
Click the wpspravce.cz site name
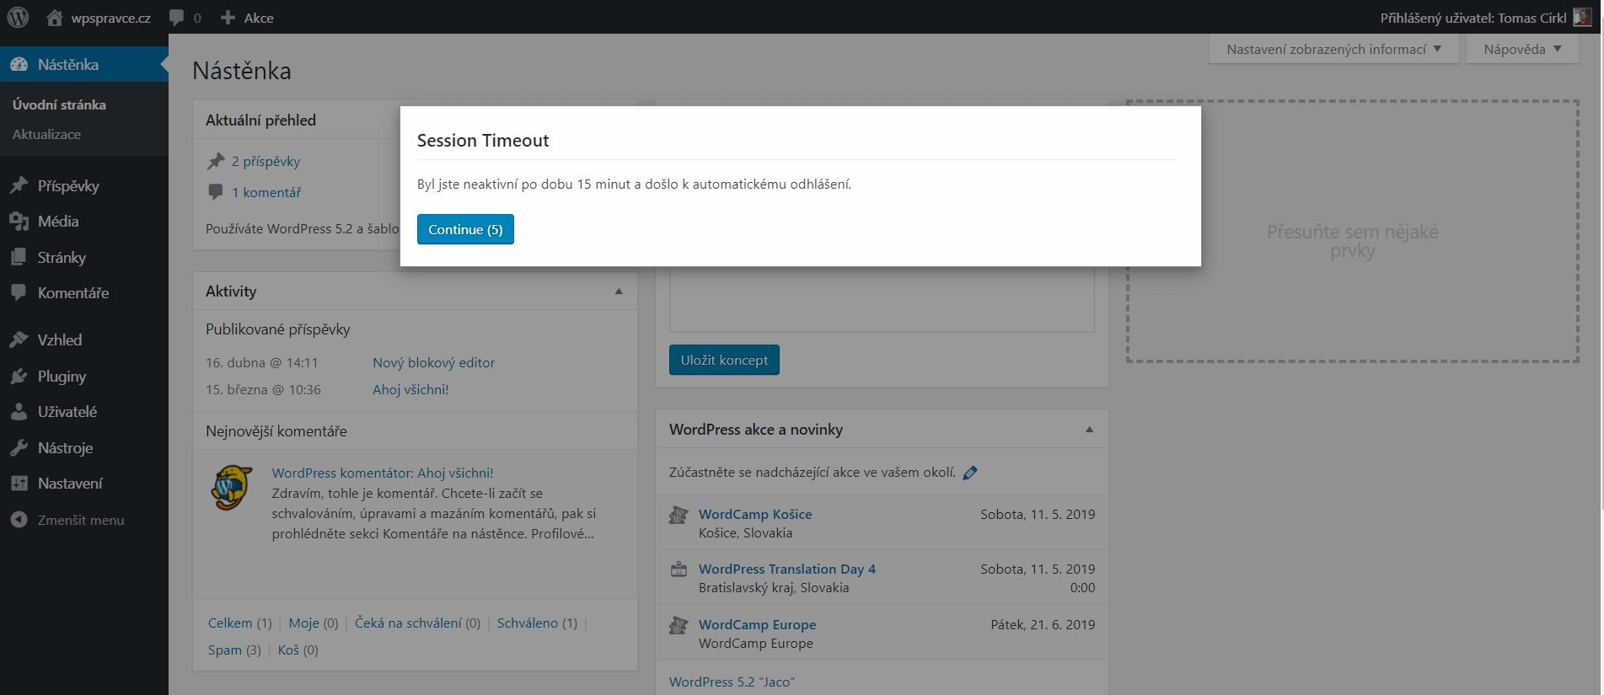click(110, 18)
